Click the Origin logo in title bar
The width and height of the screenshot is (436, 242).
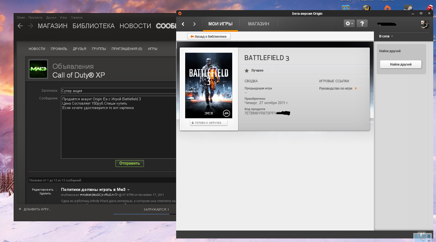180,13
